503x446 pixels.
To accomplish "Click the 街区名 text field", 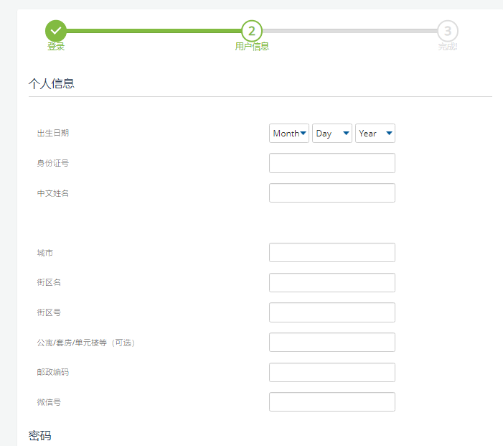I will coord(332,283).
